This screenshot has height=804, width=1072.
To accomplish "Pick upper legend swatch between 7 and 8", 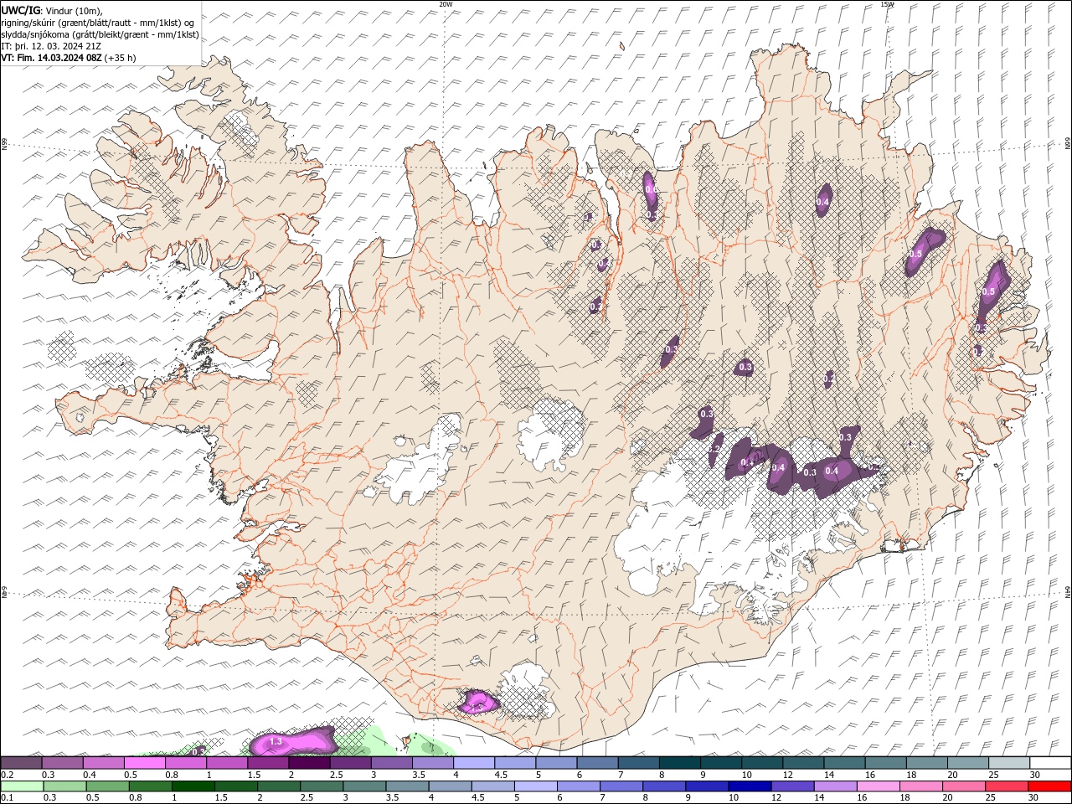I will (639, 763).
